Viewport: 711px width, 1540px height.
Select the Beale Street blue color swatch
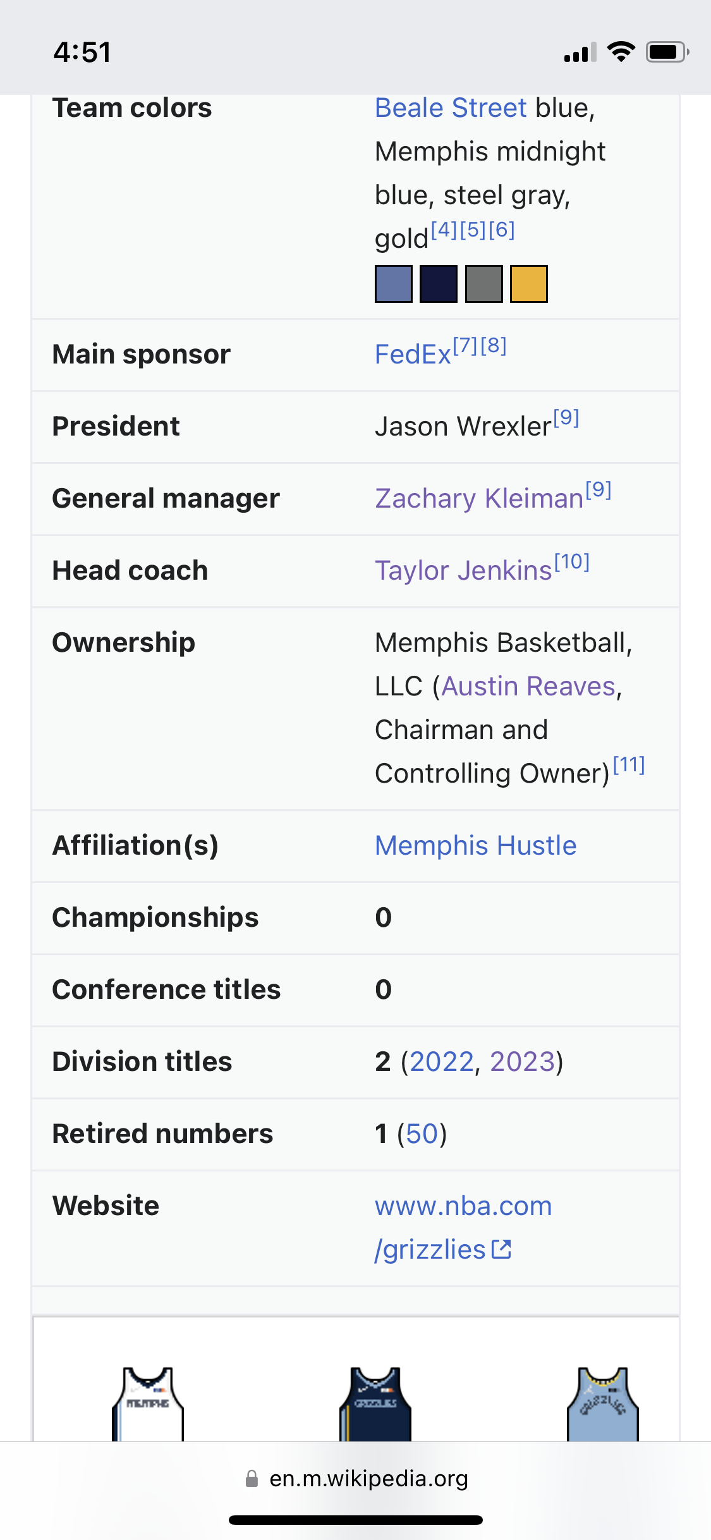coord(394,284)
